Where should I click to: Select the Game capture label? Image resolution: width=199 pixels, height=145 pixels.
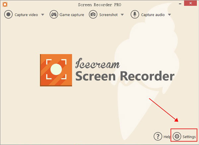coord(72,15)
